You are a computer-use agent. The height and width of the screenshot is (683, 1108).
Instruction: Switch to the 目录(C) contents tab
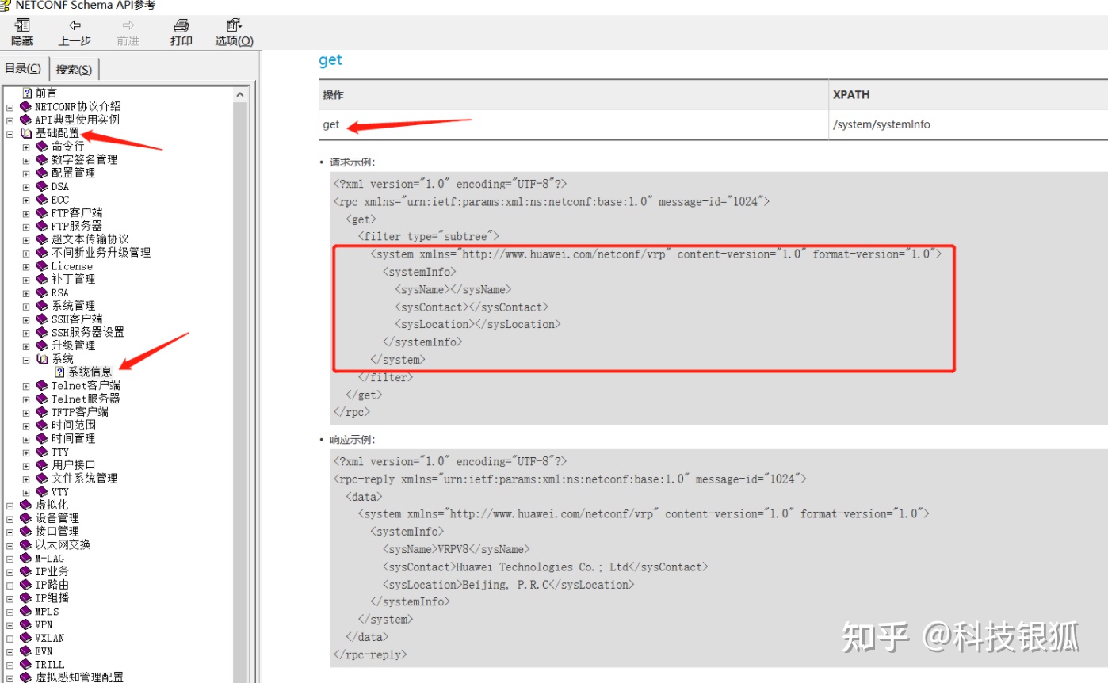[23, 69]
